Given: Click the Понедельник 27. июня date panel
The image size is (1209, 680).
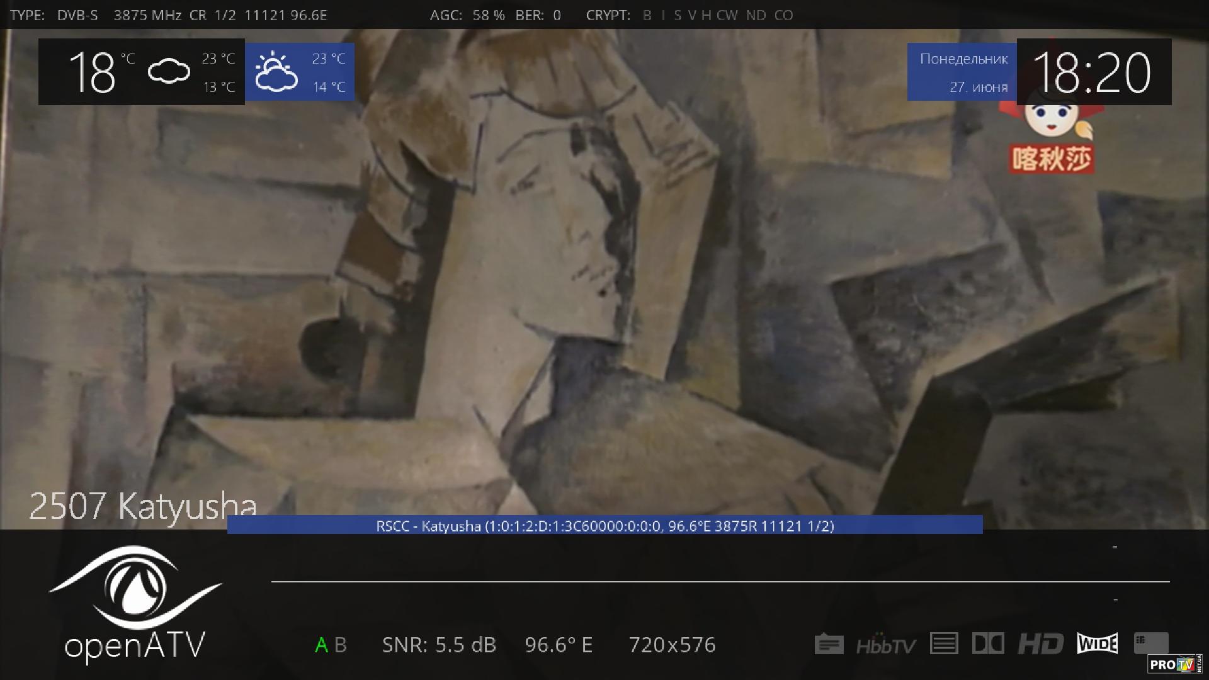Looking at the screenshot, I should tap(962, 72).
